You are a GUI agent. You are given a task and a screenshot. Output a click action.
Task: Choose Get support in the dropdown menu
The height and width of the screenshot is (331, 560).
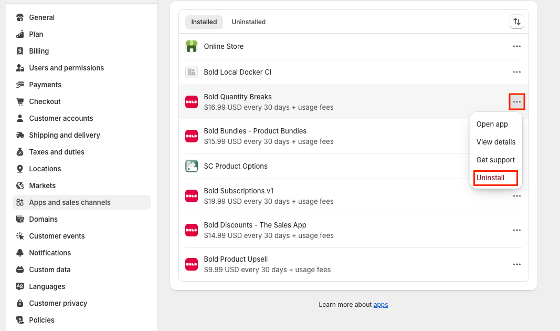tap(496, 160)
